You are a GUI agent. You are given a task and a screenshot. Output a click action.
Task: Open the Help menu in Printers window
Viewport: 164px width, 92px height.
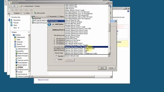[31, 10]
